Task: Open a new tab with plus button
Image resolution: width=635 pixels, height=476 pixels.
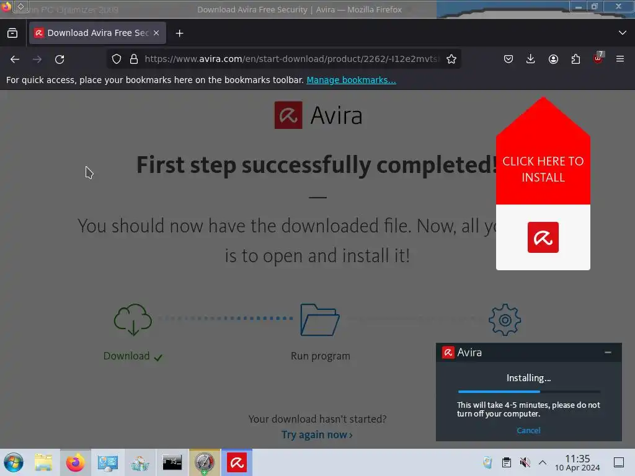Action: [179, 33]
